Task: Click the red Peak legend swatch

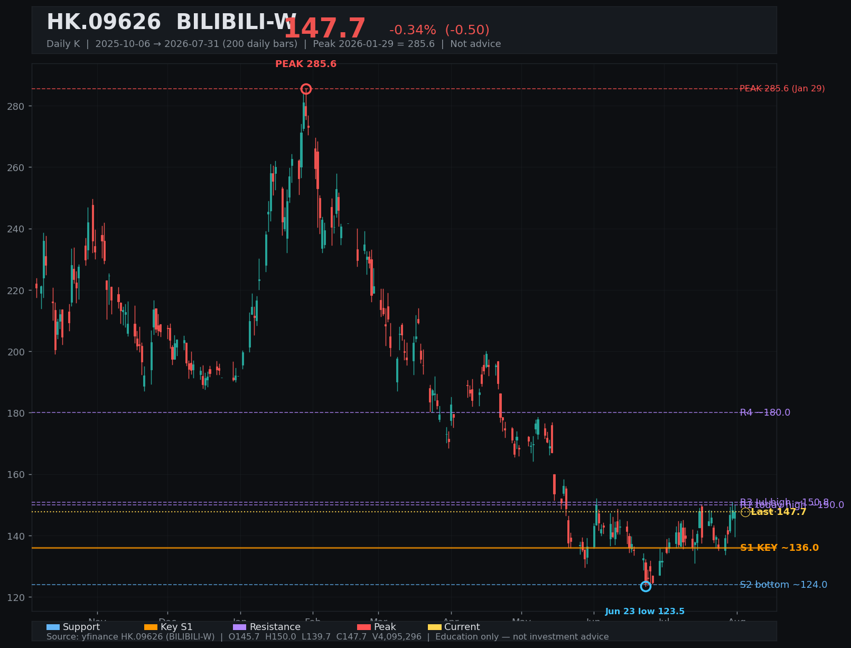Action: tap(364, 627)
